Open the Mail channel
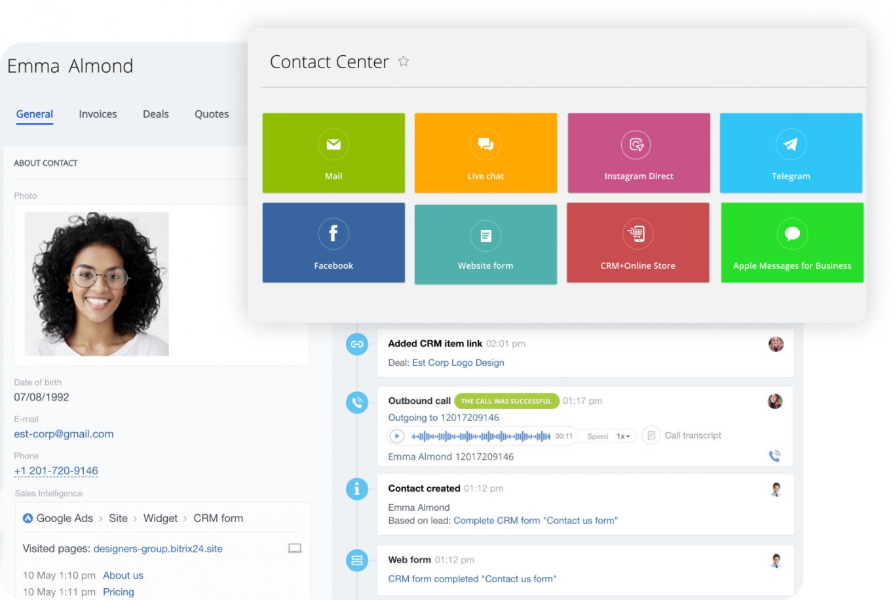This screenshot has height=600, width=895. (x=333, y=153)
